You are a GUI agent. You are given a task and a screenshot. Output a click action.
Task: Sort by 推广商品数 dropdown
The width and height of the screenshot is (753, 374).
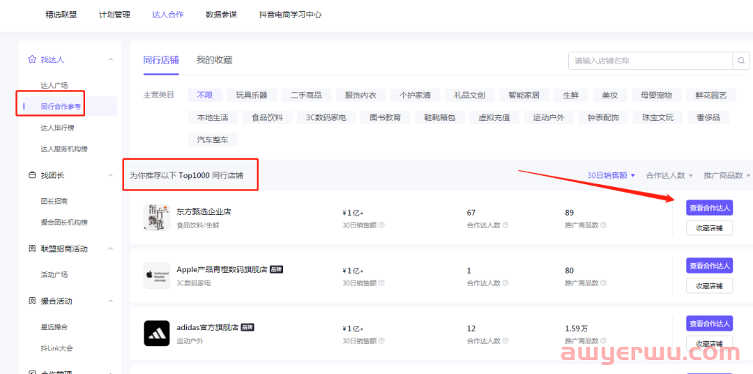click(727, 175)
